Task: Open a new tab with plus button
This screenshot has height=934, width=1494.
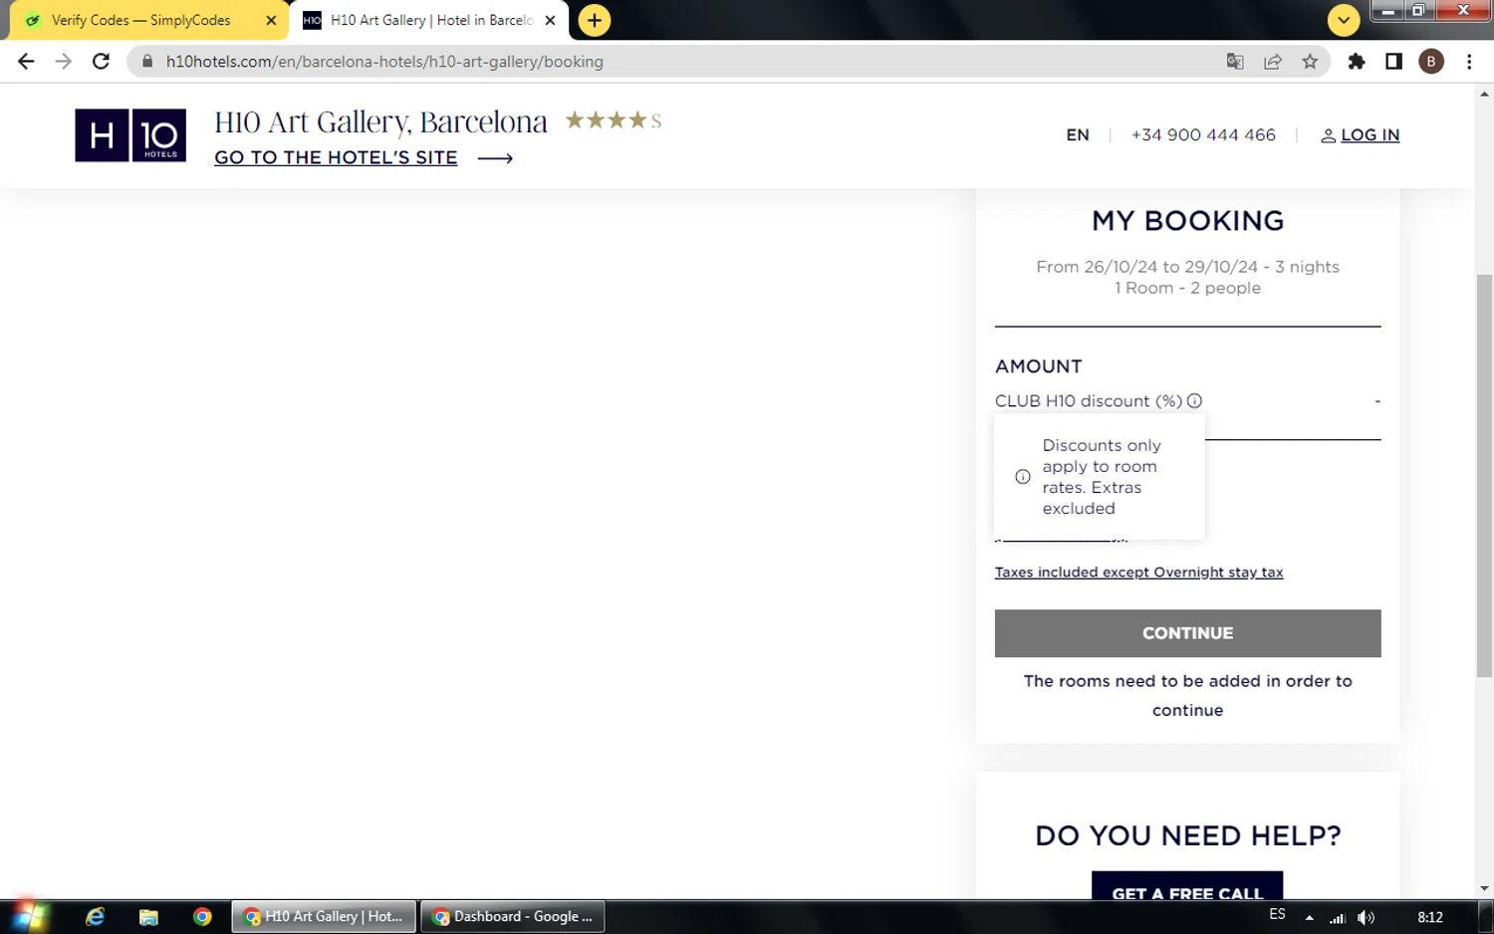Action: point(595,20)
